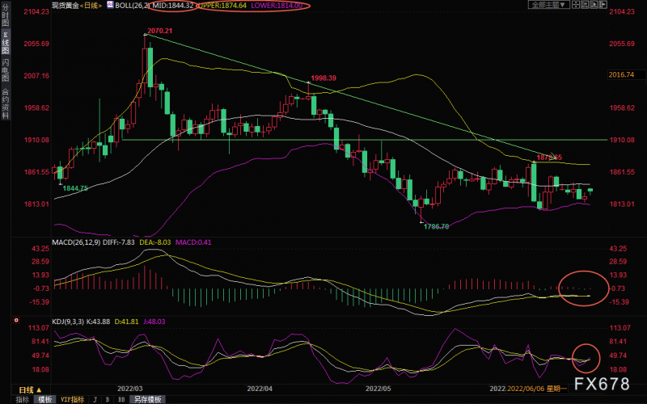Toggle the BB template button
This screenshot has height=404, width=647.
(121, 399)
